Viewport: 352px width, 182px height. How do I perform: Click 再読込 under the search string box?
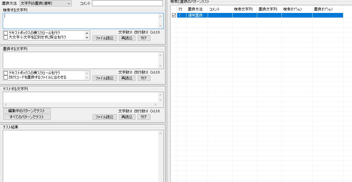pos(127,38)
